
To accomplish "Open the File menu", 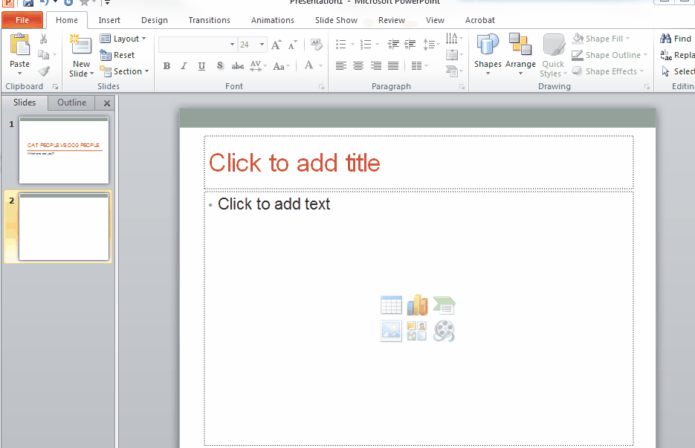I will pos(22,19).
